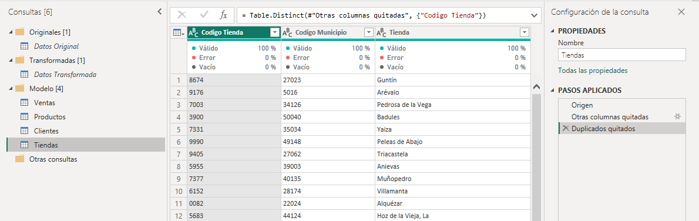Open Todas las propiedades link

click(x=593, y=71)
